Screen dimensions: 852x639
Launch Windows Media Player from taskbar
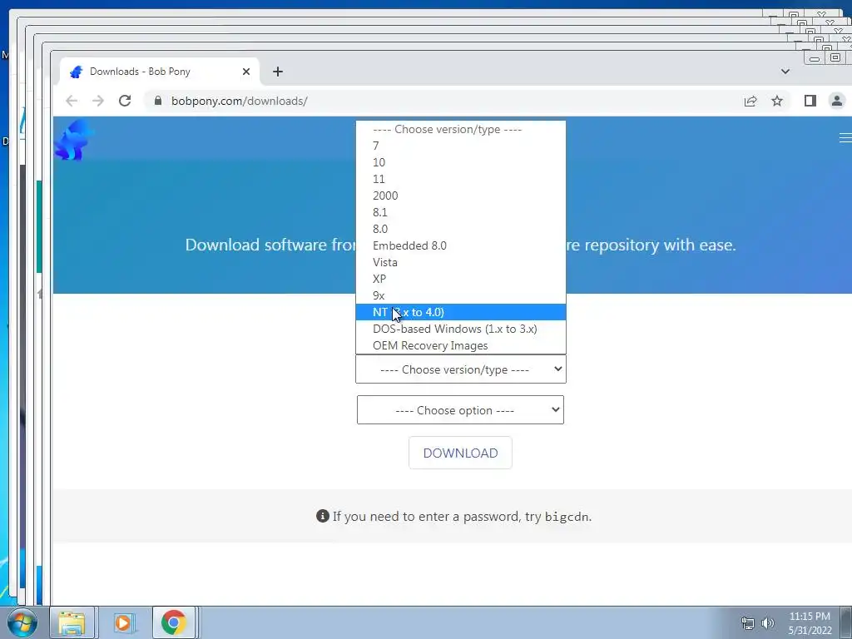(123, 622)
